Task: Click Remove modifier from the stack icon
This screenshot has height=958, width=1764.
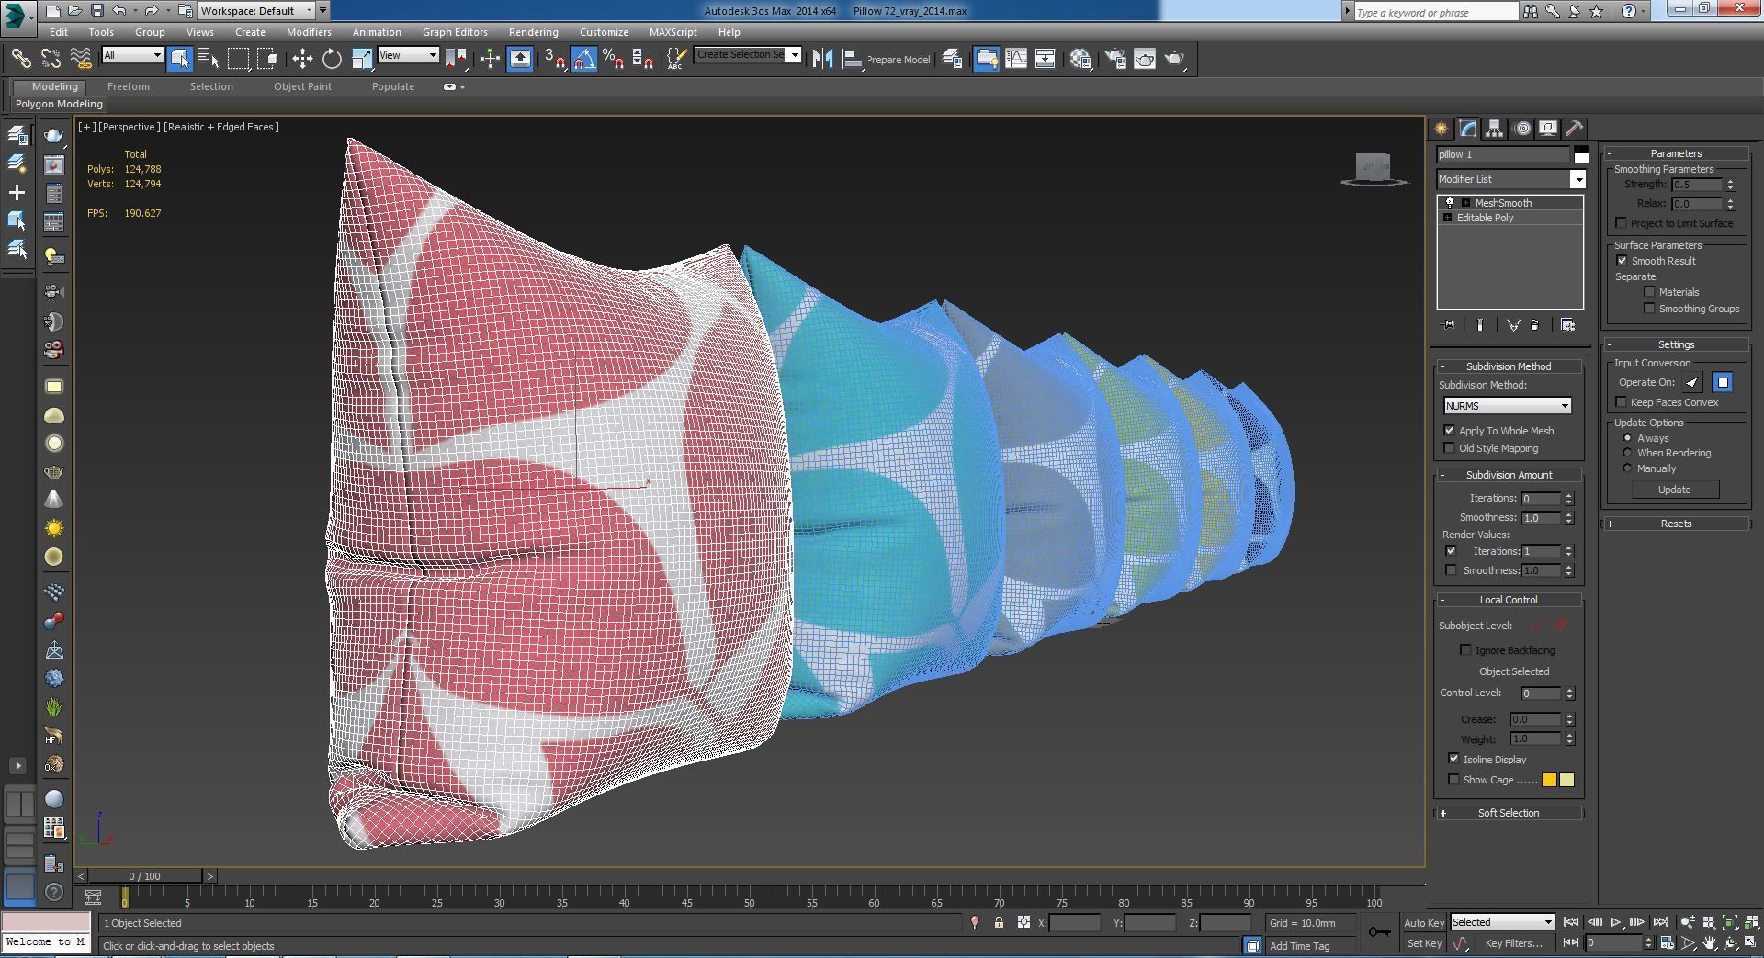Action: point(1535,325)
